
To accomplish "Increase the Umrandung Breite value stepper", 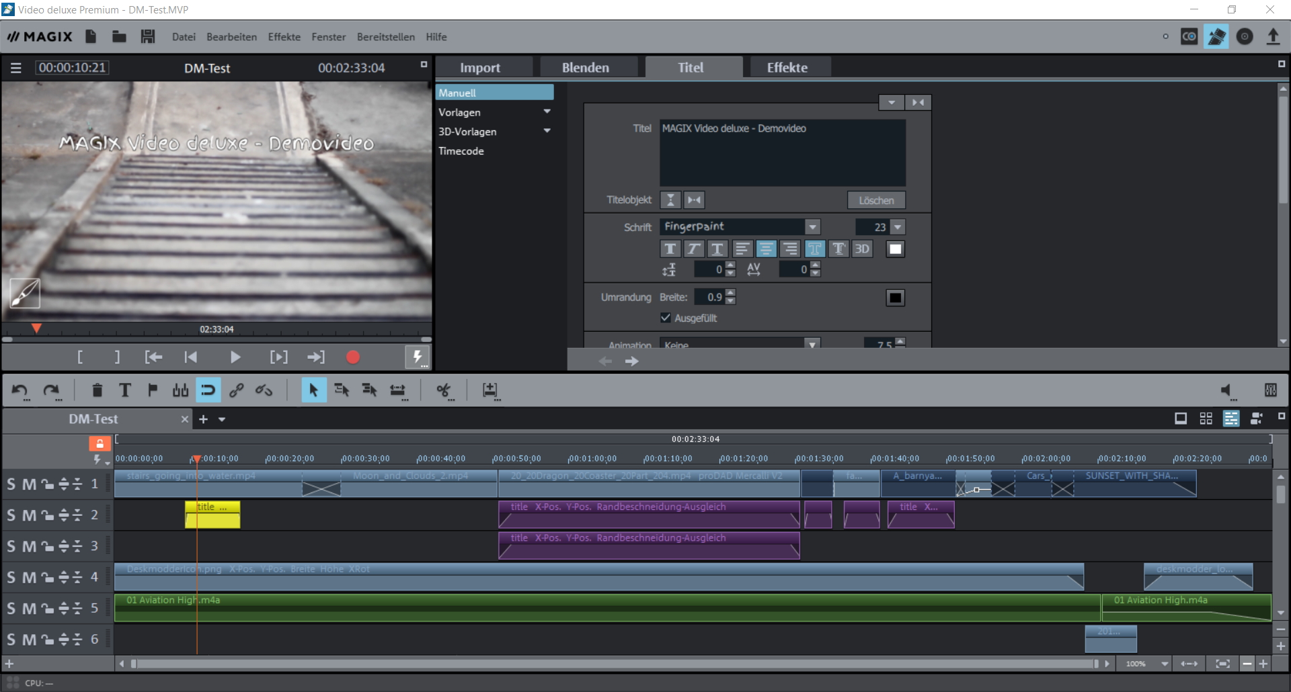I will tap(731, 293).
